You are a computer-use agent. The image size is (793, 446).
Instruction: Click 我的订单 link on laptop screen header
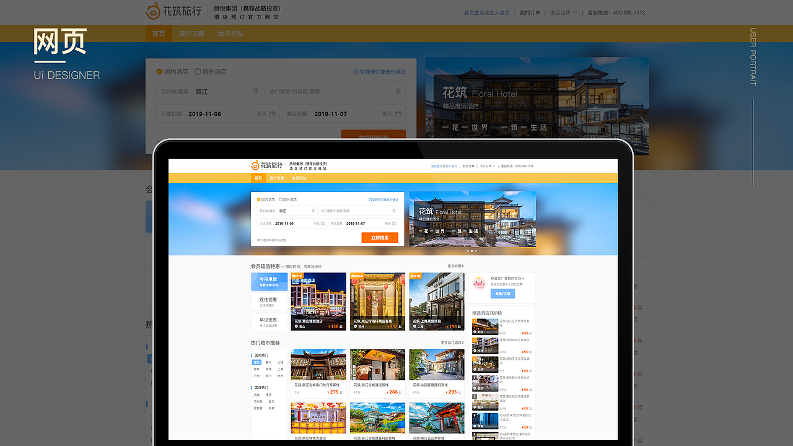(468, 166)
